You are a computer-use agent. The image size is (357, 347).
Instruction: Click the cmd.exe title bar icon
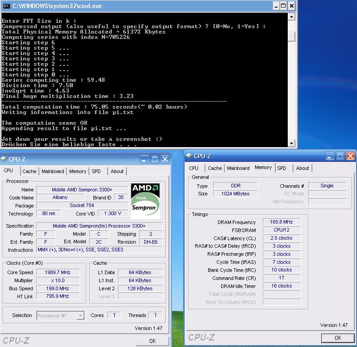point(6,6)
